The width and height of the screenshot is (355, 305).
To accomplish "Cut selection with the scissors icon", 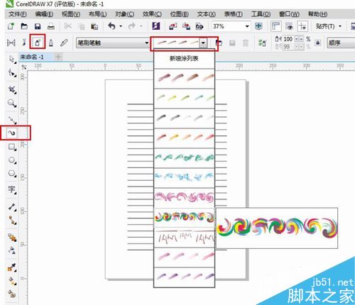I will (x=67, y=26).
